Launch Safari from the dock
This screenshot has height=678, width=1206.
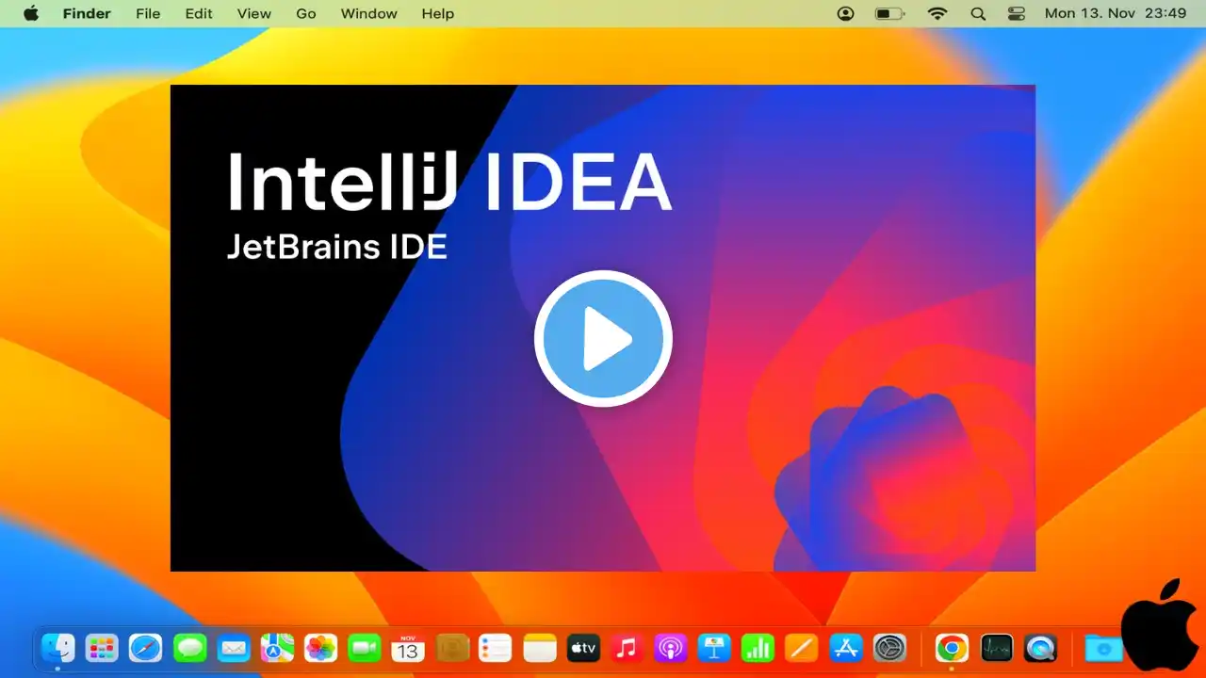[146, 648]
